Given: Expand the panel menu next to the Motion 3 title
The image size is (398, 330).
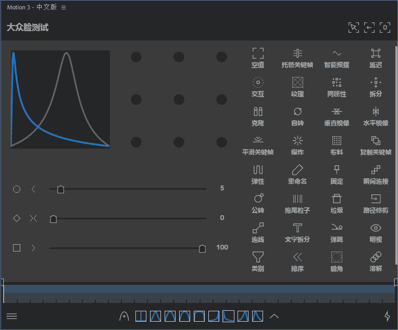Looking at the screenshot, I should click(64, 8).
